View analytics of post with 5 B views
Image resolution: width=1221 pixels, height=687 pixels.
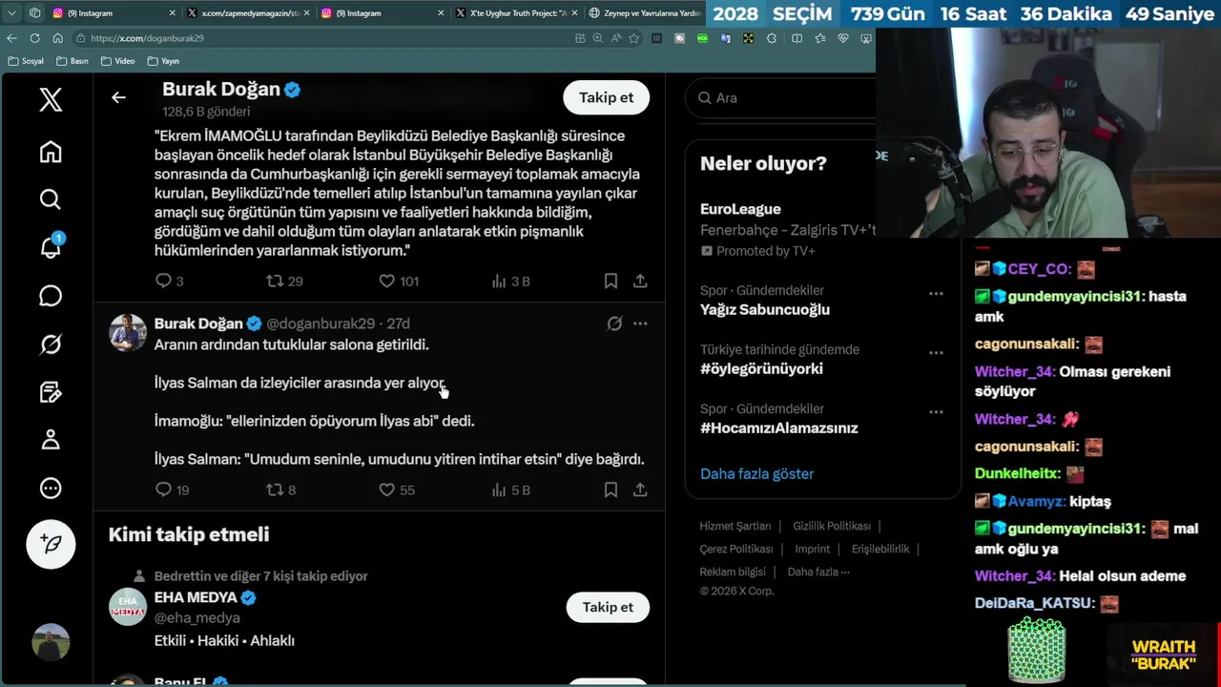coord(509,489)
